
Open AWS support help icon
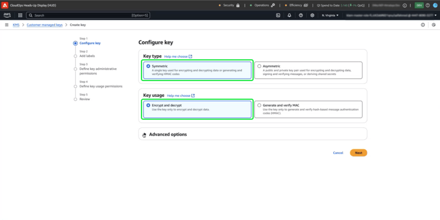click(301, 15)
